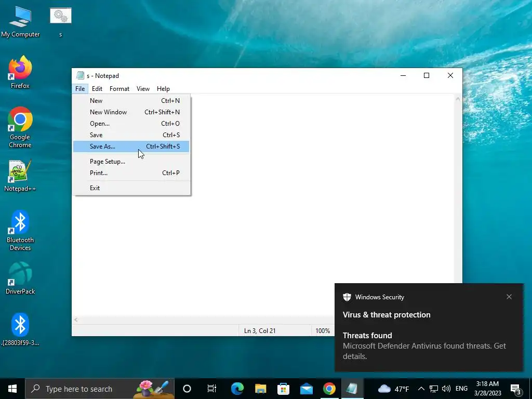Select the {28803f59-3... desktop icon
Viewport: 532px width, 399px height.
[x=20, y=329]
